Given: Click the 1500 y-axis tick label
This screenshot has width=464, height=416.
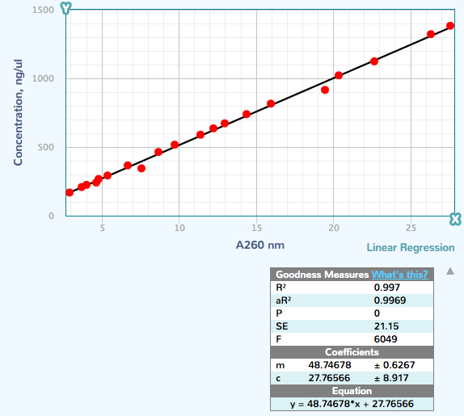Looking at the screenshot, I should point(43,10).
